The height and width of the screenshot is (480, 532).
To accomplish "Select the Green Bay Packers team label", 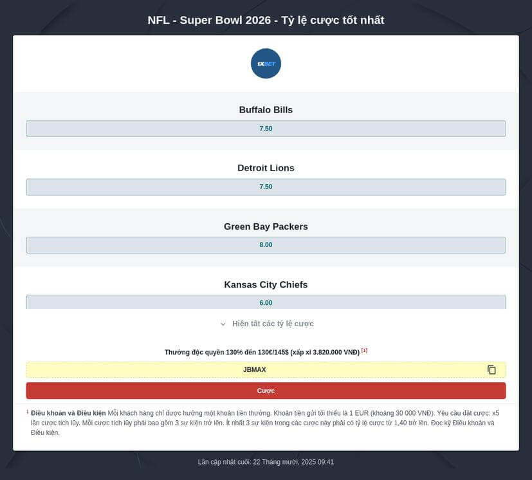I will coord(266,226).
